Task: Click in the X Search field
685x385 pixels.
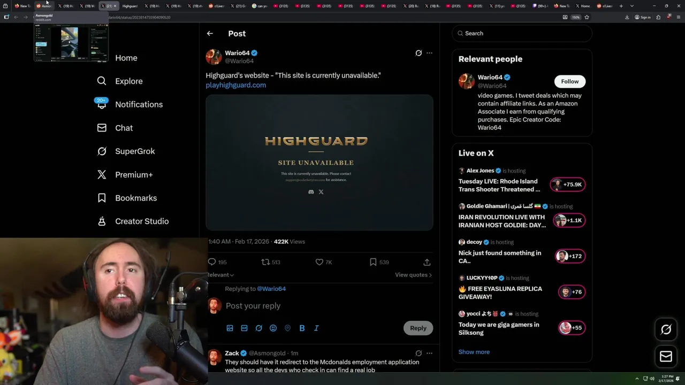Action: [522, 33]
